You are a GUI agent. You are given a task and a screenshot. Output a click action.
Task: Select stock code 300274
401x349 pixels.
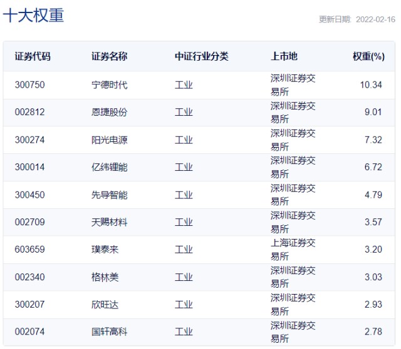click(x=29, y=140)
